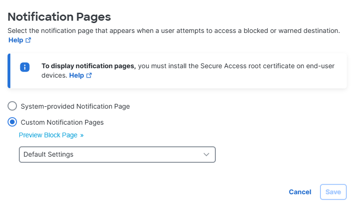Image resolution: width=352 pixels, height=206 pixels.
Task: Click external-link icon in info banner
Action: pyautogui.click(x=89, y=75)
